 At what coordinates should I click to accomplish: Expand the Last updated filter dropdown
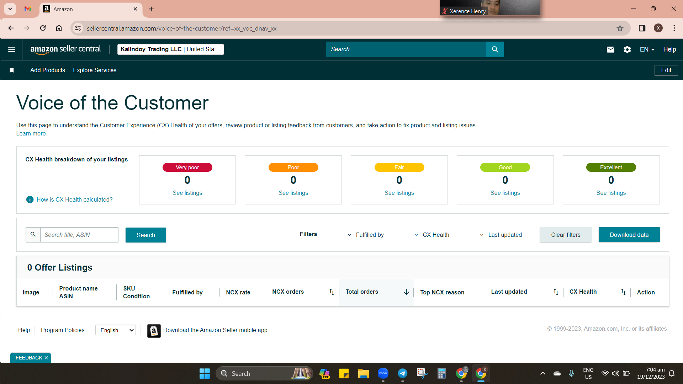coord(501,235)
